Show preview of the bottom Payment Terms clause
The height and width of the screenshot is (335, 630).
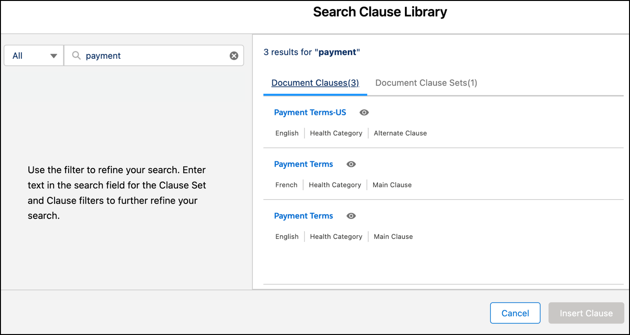tap(351, 216)
